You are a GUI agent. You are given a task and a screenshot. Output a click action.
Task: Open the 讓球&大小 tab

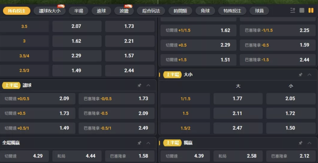50,11
